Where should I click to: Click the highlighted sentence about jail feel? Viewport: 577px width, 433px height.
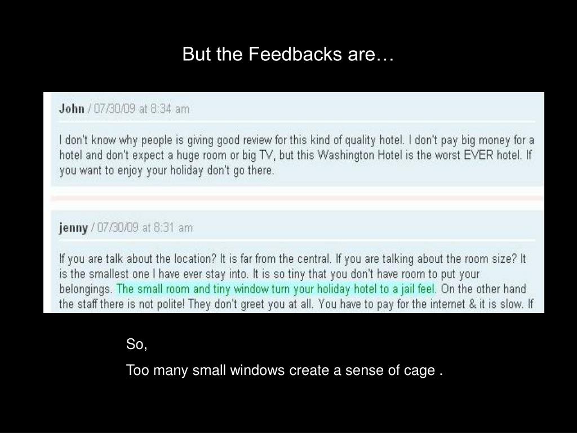click(276, 289)
